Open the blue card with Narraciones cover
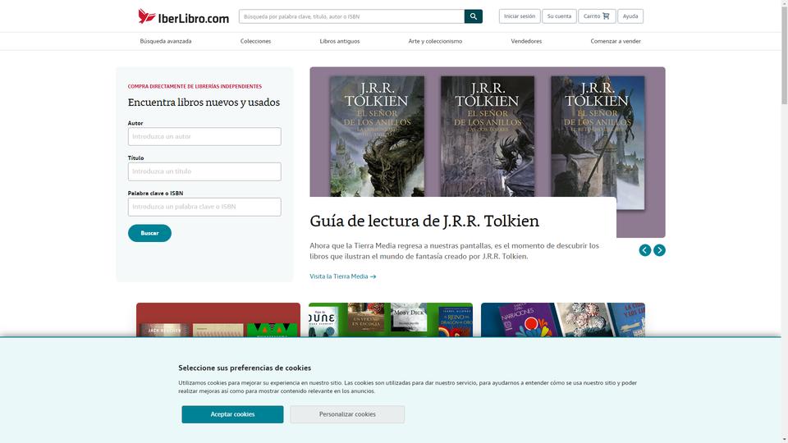The image size is (788, 443). (x=563, y=320)
